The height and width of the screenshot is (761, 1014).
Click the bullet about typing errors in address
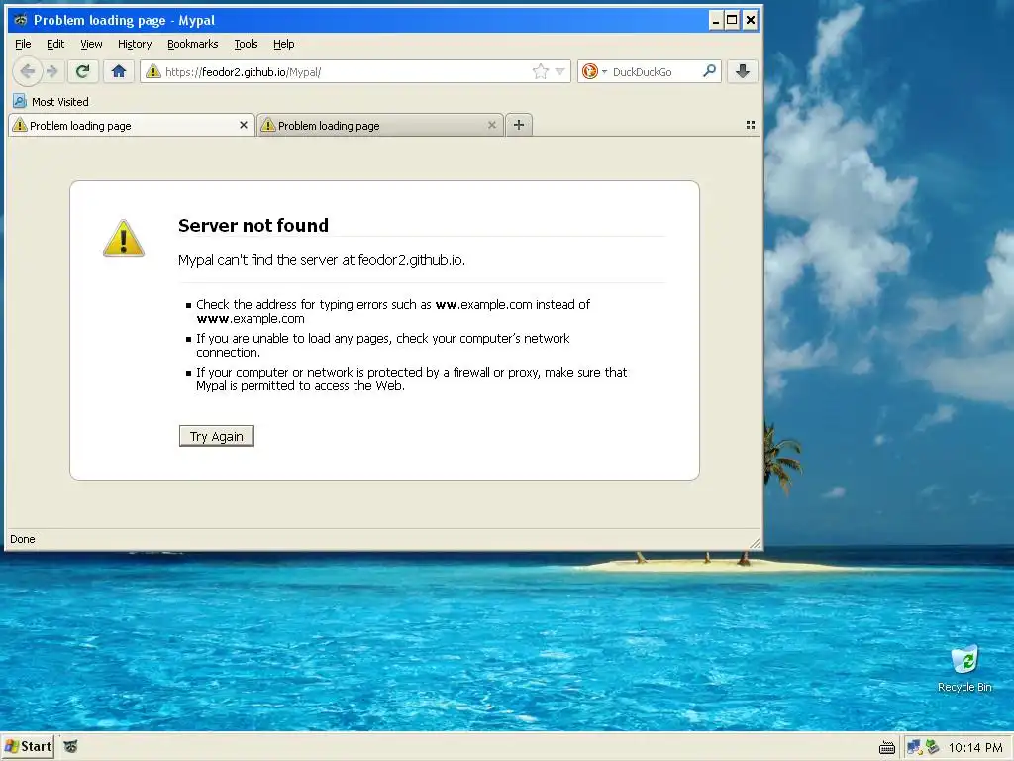pyautogui.click(x=393, y=311)
